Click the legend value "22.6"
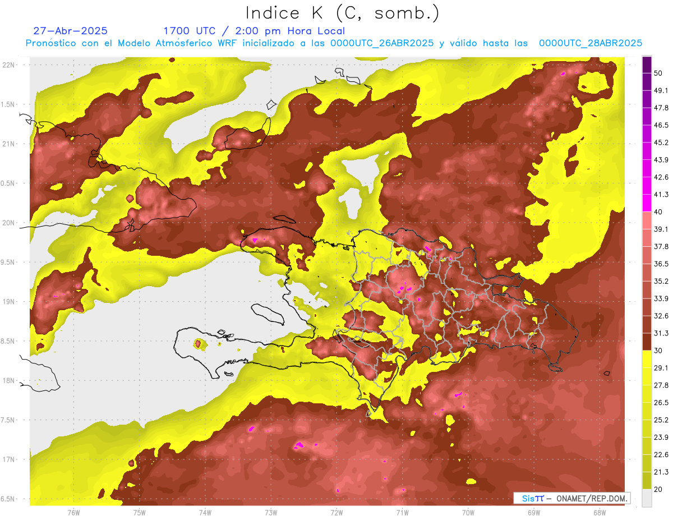This screenshot has width=673, height=520. (661, 454)
